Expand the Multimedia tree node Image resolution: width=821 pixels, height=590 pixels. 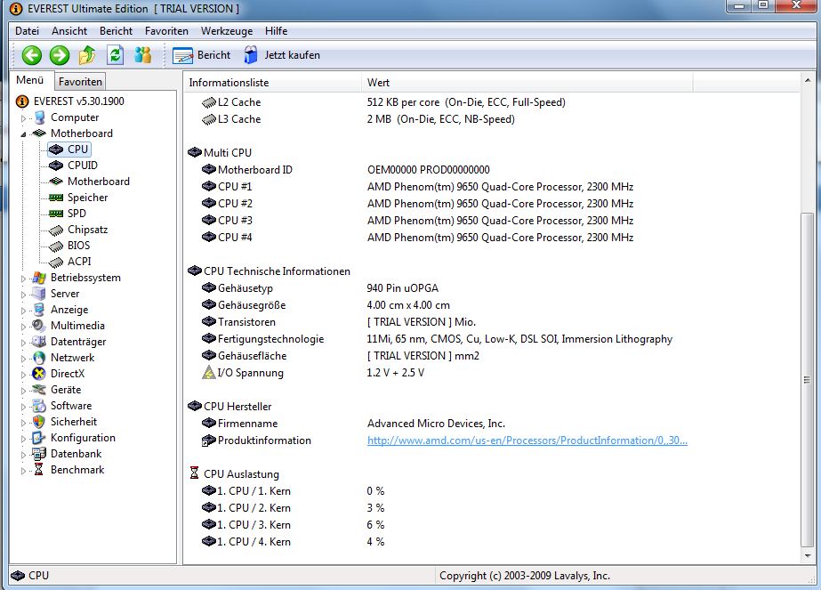click(23, 327)
